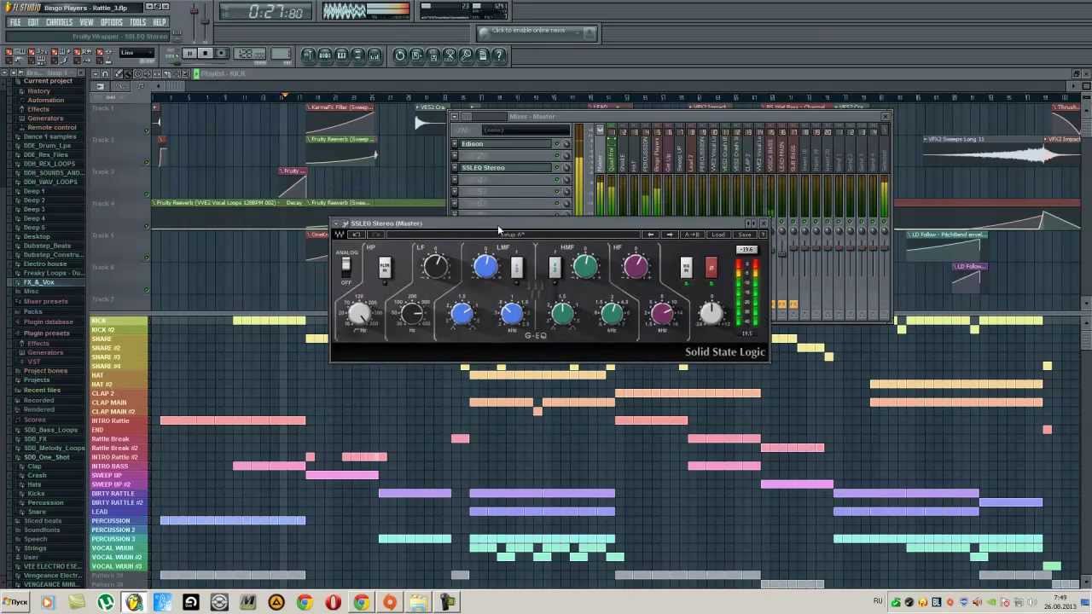Viewport: 1092px width, 614px height.
Task: Click the save project toolbar icon
Action: coord(417,55)
